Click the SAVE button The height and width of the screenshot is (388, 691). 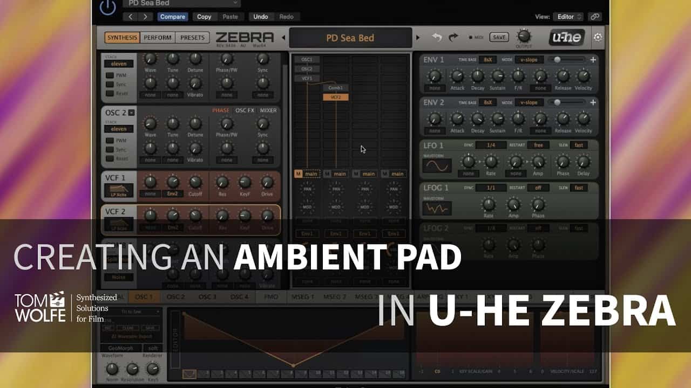(x=499, y=37)
